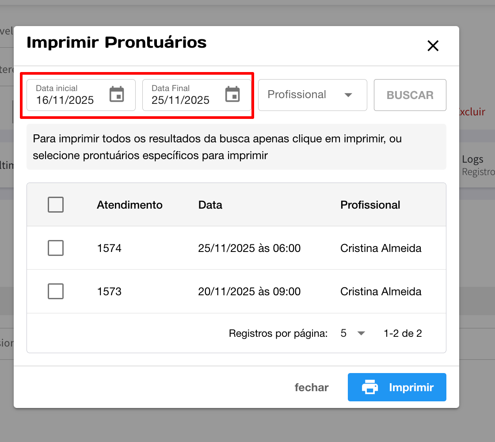Open the Data Final calendar picker icon
Screen dimensions: 495x442
tap(232, 95)
